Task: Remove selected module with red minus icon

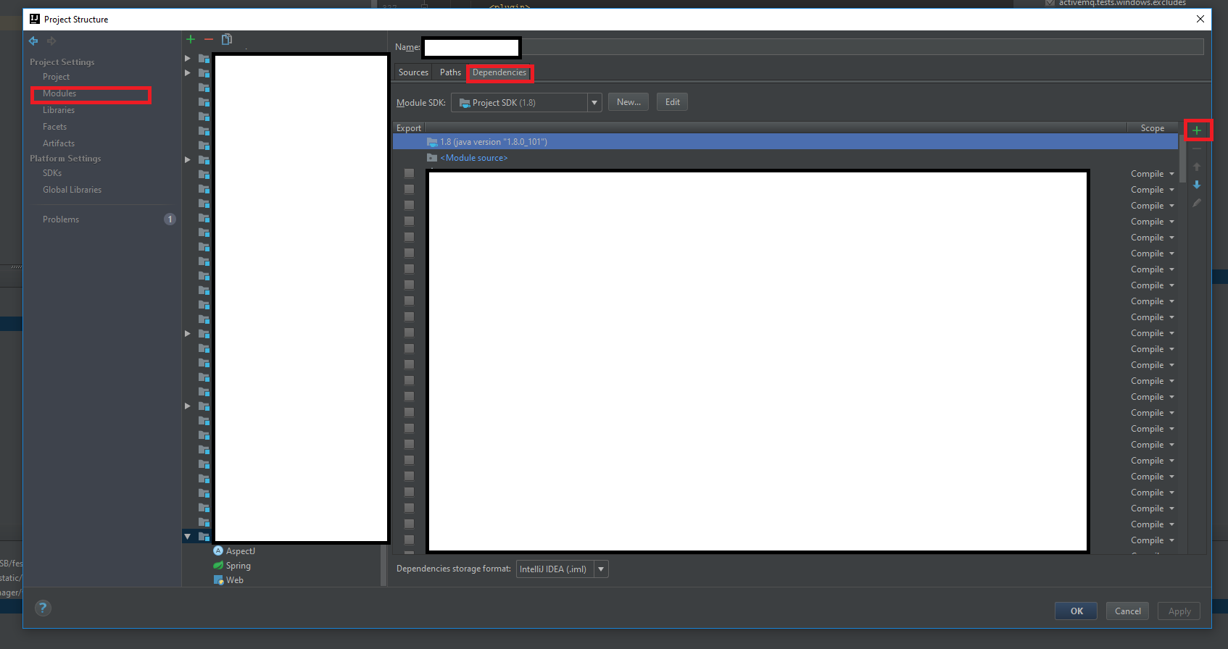Action: (209, 39)
